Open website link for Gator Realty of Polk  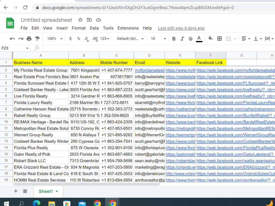click(180, 154)
